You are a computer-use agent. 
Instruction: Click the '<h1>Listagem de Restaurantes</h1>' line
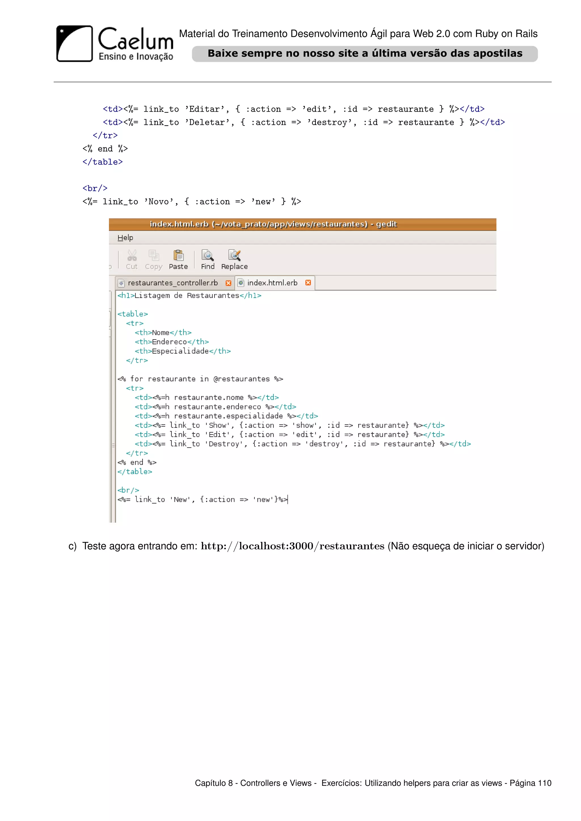(189, 296)
